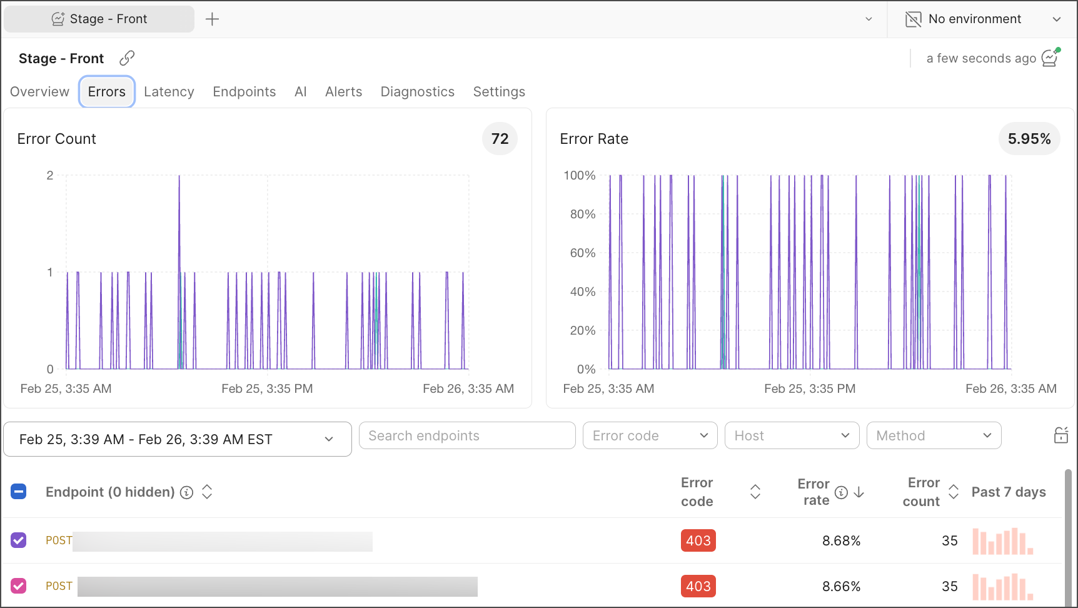Image resolution: width=1078 pixels, height=608 pixels.
Task: Focus the Search endpoints field
Action: tap(466, 435)
